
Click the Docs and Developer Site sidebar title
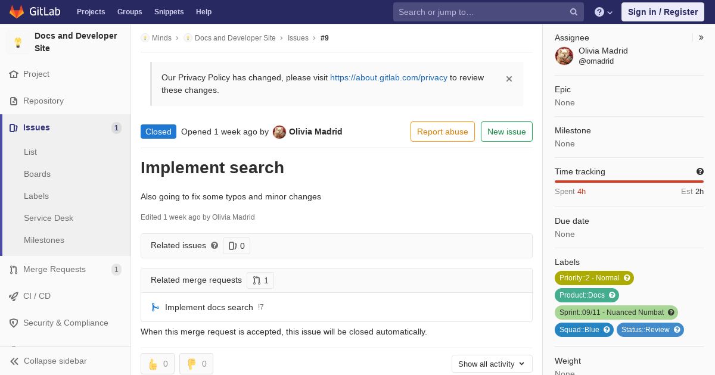pyautogui.click(x=76, y=42)
